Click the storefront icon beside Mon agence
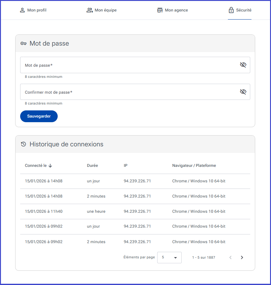 tap(160, 10)
